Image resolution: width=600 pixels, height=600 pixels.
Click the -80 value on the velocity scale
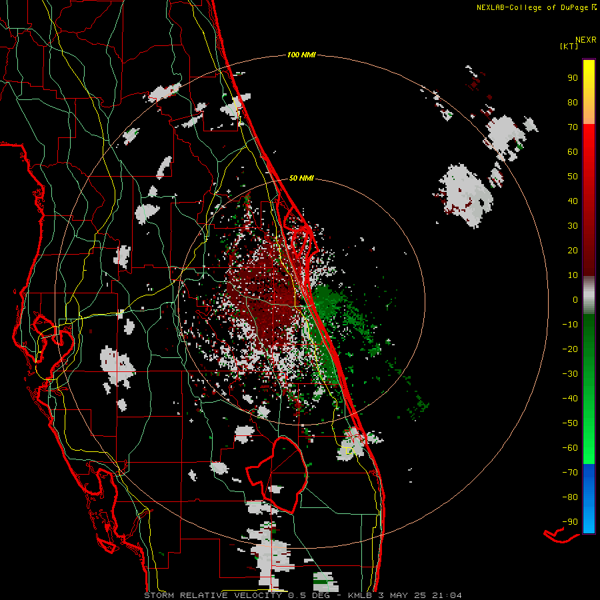pos(570,497)
